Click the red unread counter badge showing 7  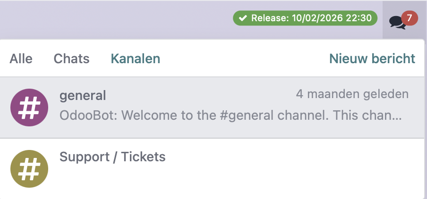pos(409,18)
